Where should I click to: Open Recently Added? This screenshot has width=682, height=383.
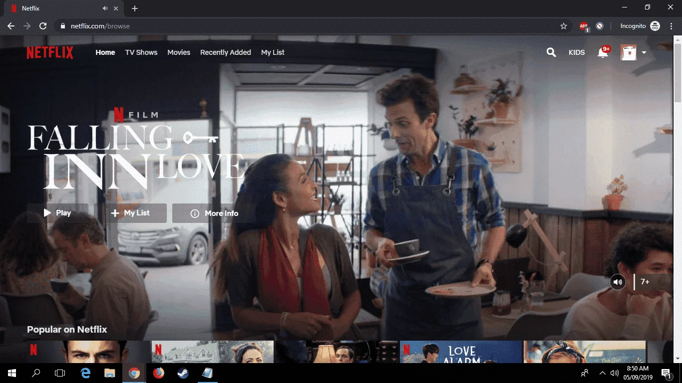coord(226,52)
